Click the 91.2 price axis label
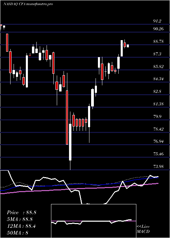The height and width of the screenshot is (238, 170). (157, 21)
